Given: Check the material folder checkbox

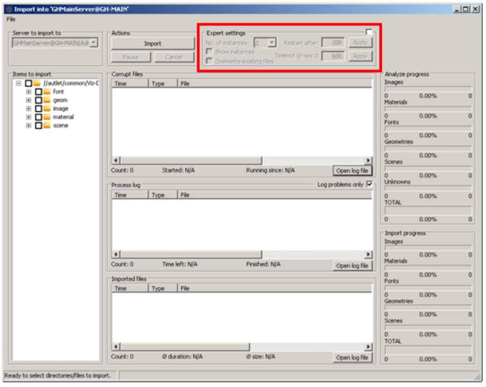Looking at the screenshot, I should tap(38, 117).
